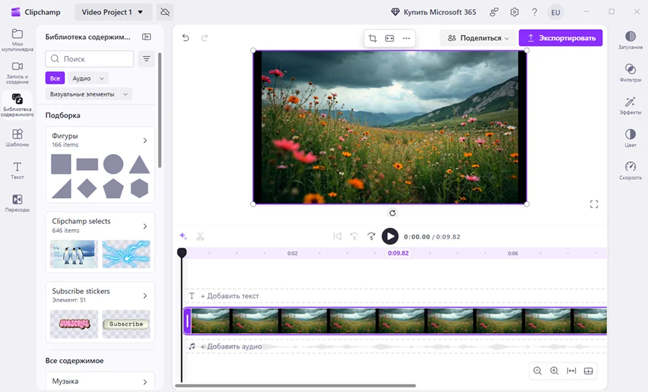Select the pink Subscribe sticker thumbnail

(74, 324)
